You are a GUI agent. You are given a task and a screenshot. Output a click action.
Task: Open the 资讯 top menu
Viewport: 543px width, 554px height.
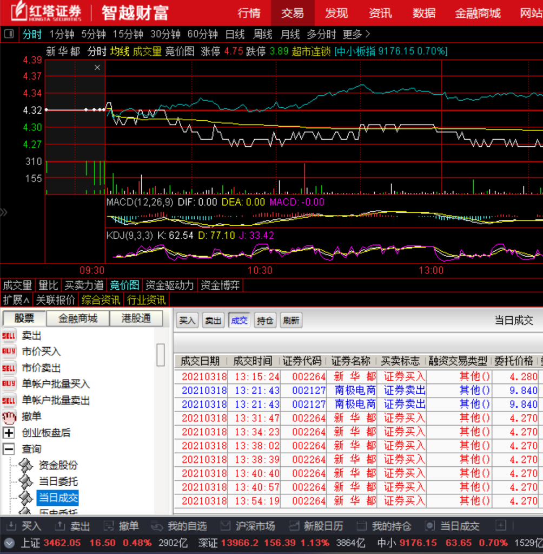380,14
